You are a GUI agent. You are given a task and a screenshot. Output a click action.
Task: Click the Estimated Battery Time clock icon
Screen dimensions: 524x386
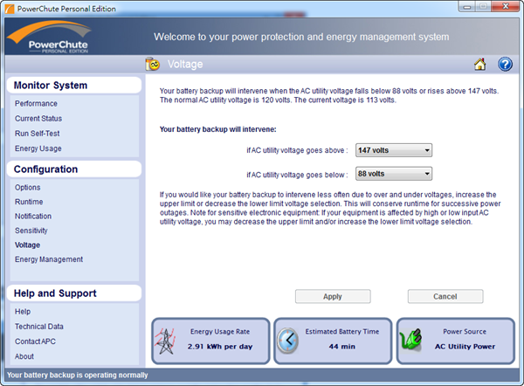point(288,340)
